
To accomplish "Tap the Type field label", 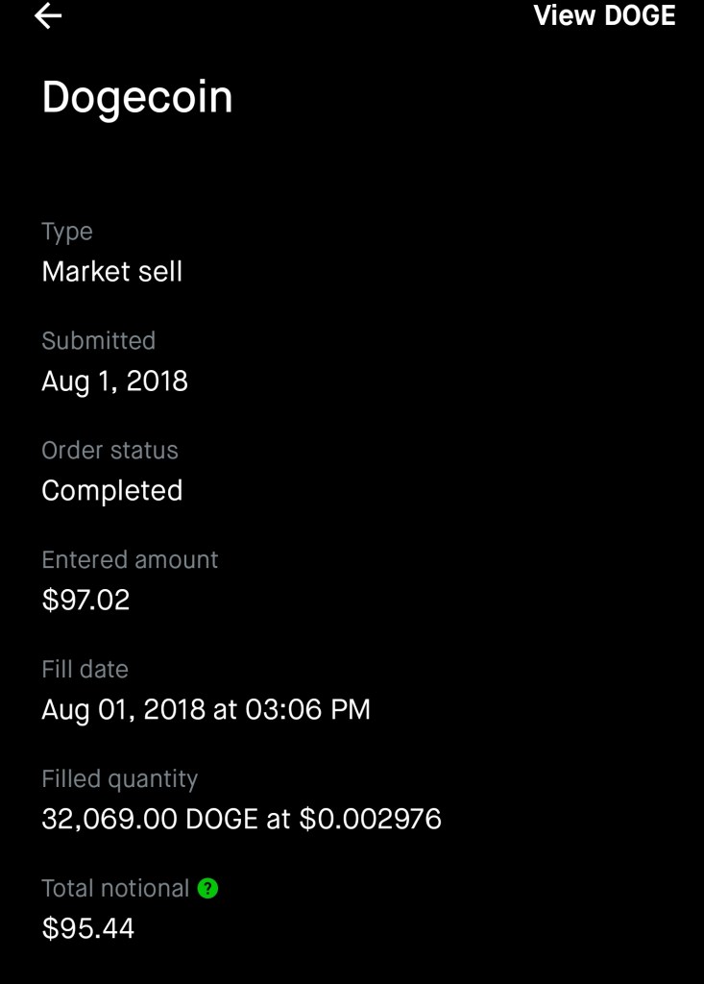I will click(67, 232).
